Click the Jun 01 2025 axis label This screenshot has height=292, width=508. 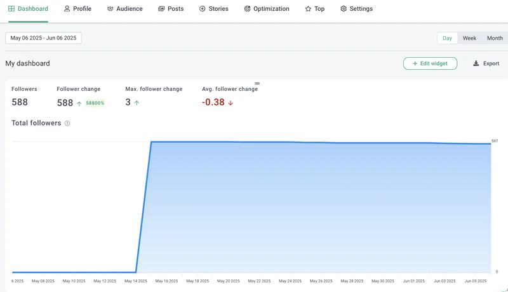click(x=414, y=281)
